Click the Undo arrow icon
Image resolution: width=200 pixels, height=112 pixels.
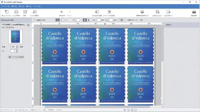tap(62, 12)
